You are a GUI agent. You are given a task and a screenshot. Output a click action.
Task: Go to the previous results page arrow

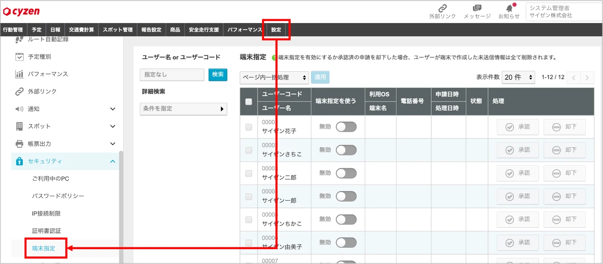tap(574, 78)
